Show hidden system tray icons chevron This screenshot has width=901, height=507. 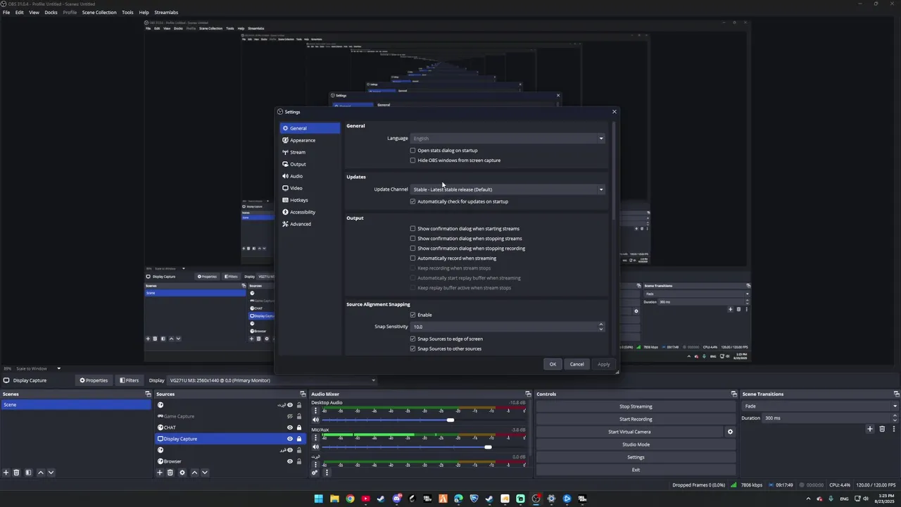pos(808,499)
